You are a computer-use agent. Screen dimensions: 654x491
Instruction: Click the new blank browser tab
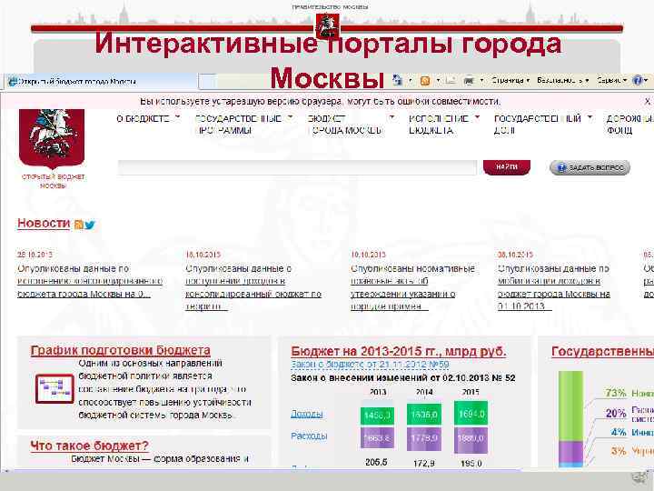pyautogui.click(x=207, y=82)
